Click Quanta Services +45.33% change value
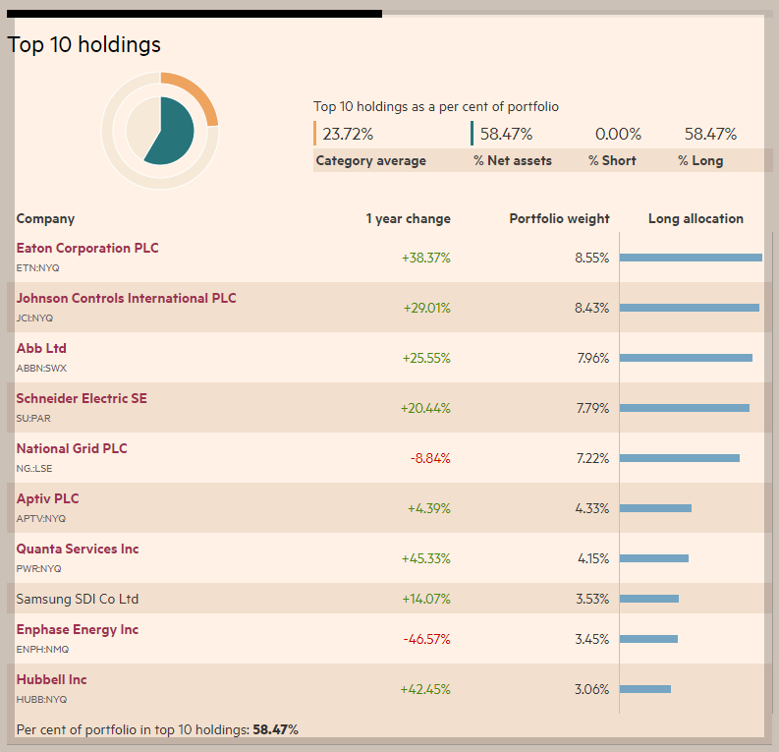 pyautogui.click(x=426, y=558)
